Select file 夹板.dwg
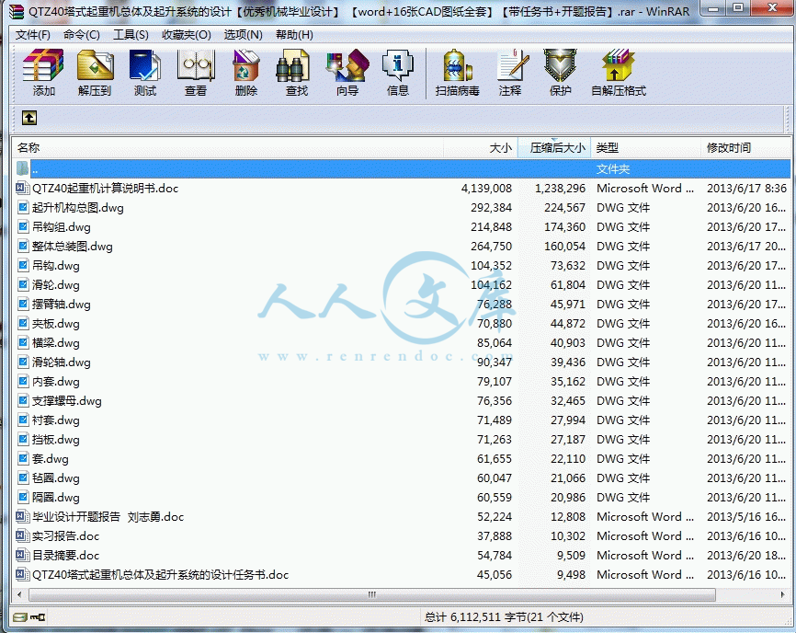The width and height of the screenshot is (796, 633). [x=56, y=324]
